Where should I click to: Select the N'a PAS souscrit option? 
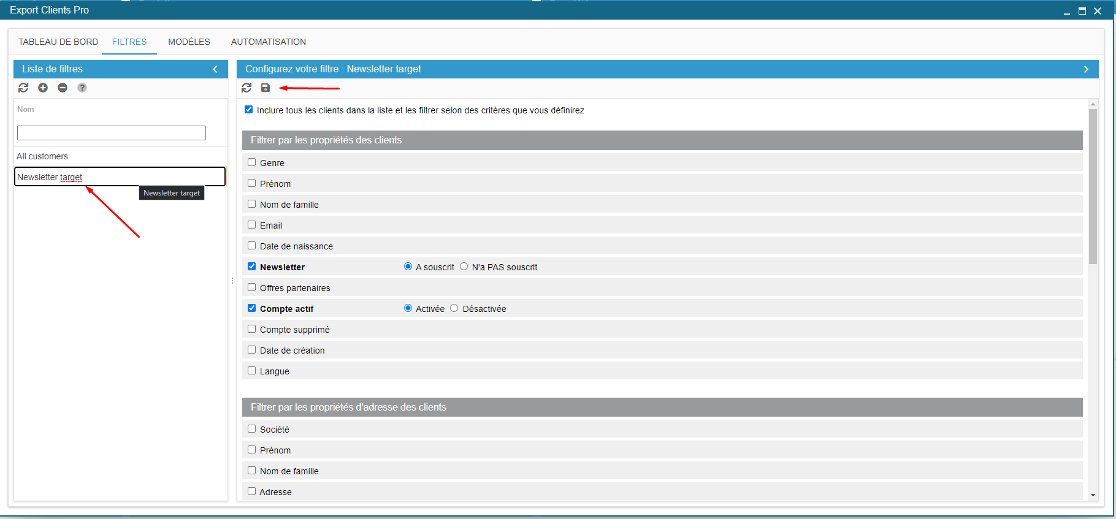[x=464, y=267]
